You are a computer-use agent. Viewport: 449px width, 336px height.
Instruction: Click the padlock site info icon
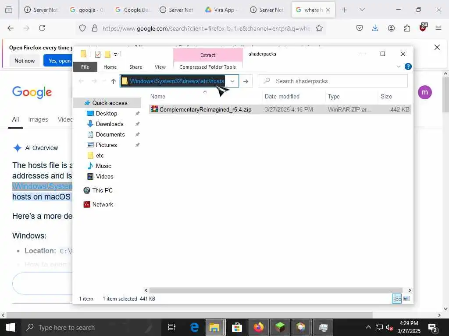[x=95, y=28]
